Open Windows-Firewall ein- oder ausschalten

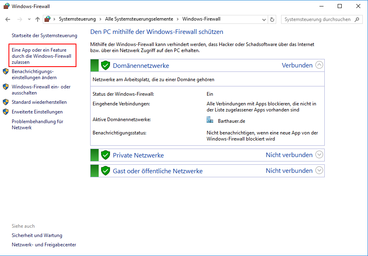(41, 90)
